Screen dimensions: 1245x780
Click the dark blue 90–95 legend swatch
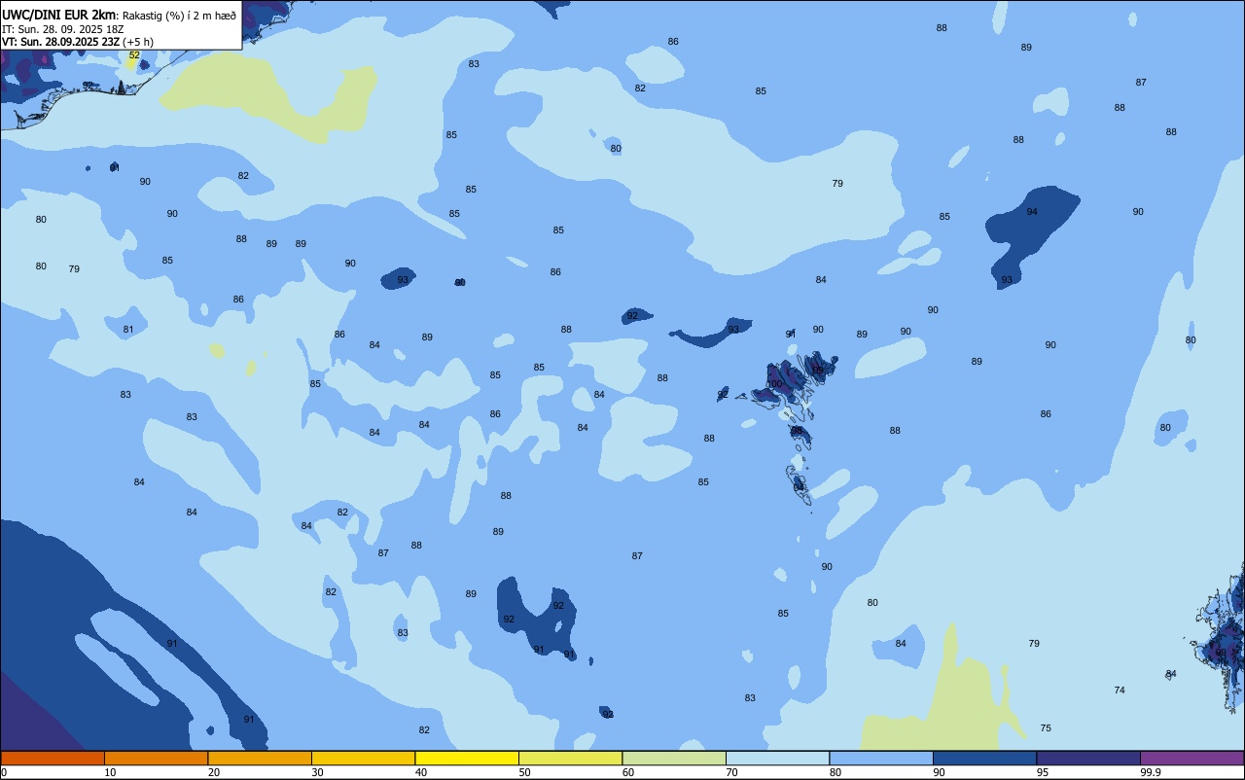click(984, 758)
